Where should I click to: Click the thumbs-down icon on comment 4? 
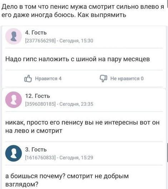pyautogui.click(x=103, y=79)
